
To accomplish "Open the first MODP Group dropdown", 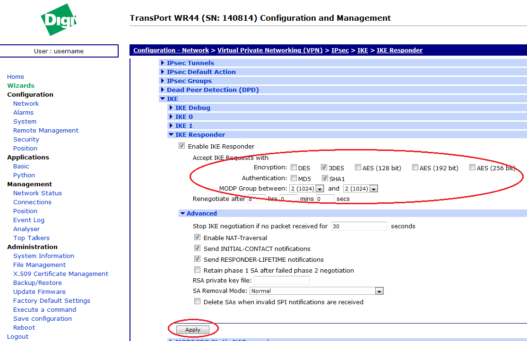I will pyautogui.click(x=303, y=189).
